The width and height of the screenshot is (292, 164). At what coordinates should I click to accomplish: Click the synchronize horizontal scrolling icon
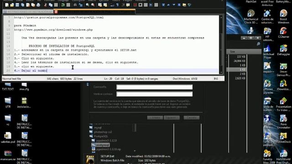point(105,5)
